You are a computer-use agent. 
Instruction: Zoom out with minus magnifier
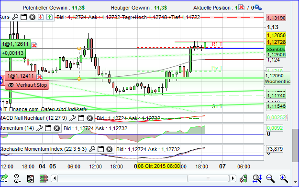click(x=270, y=178)
